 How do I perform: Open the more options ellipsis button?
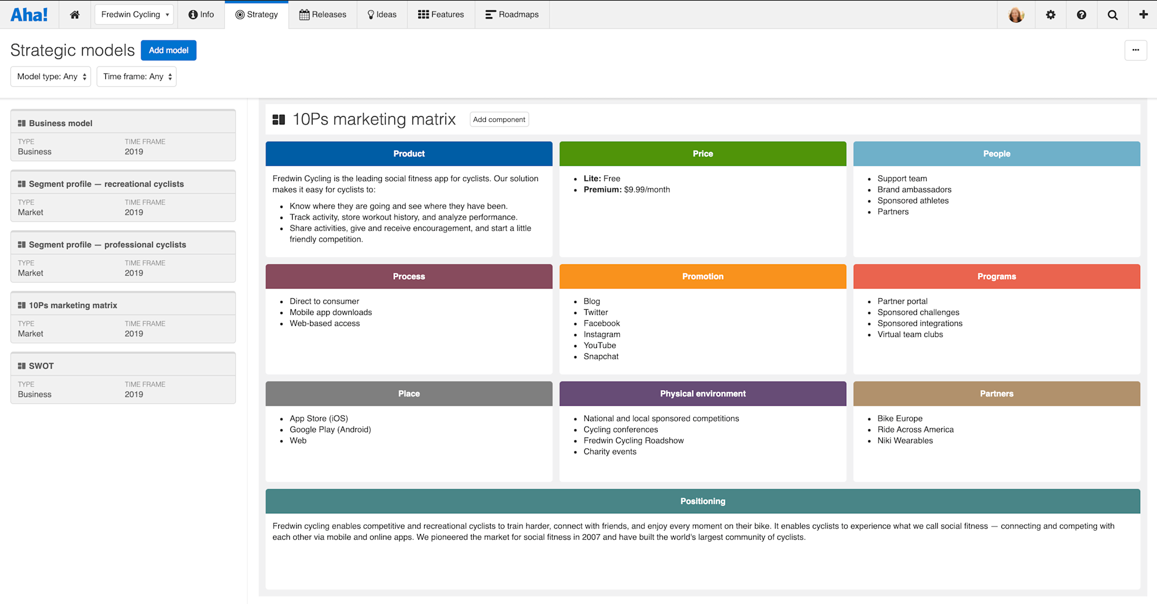(1136, 50)
